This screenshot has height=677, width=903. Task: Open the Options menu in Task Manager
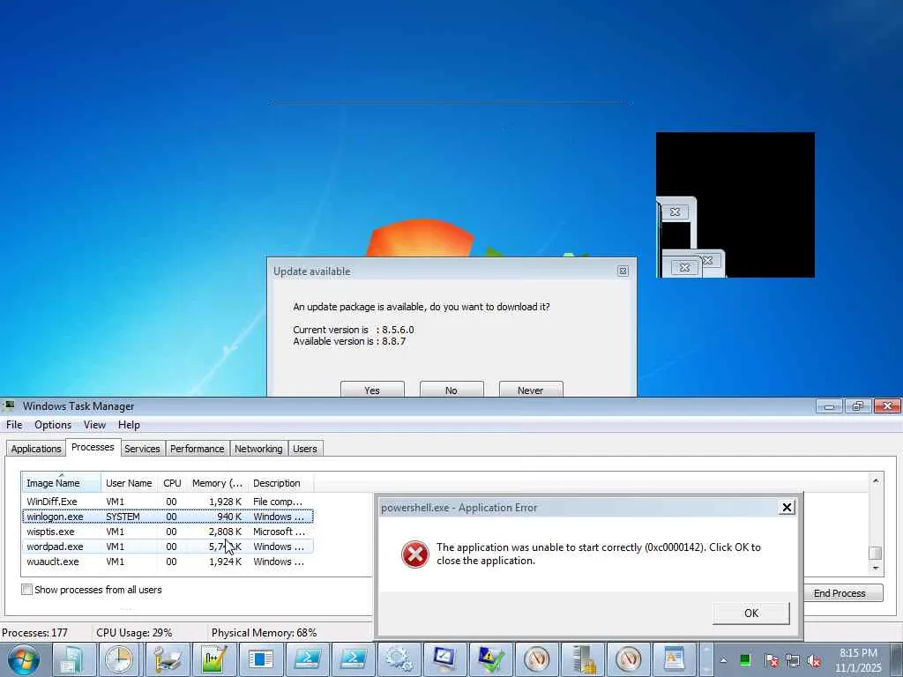tap(53, 425)
